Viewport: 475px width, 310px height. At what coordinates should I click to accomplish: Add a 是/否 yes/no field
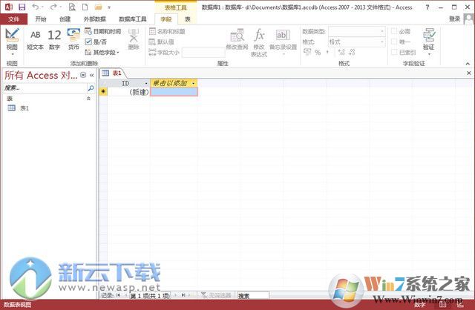(96, 42)
